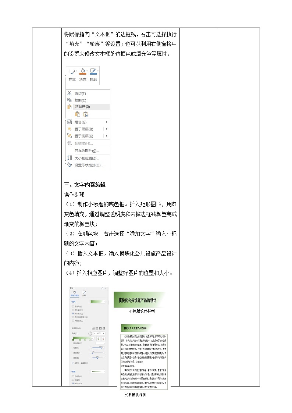Select the 渐变填充 radio button
The image size is (292, 413).
point(73,313)
